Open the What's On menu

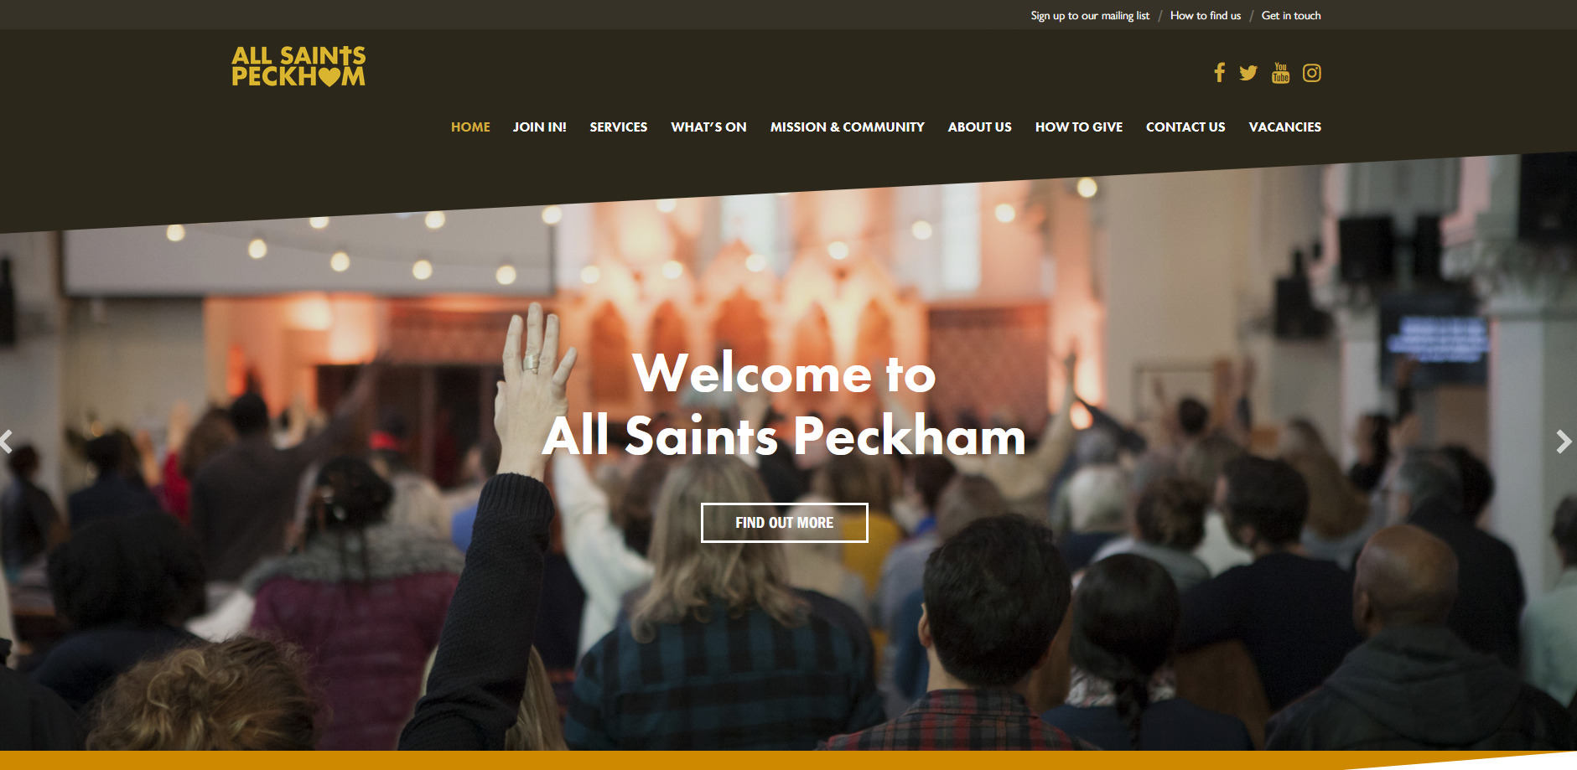coord(708,127)
